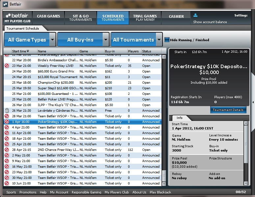Select the Info tab

point(180,118)
